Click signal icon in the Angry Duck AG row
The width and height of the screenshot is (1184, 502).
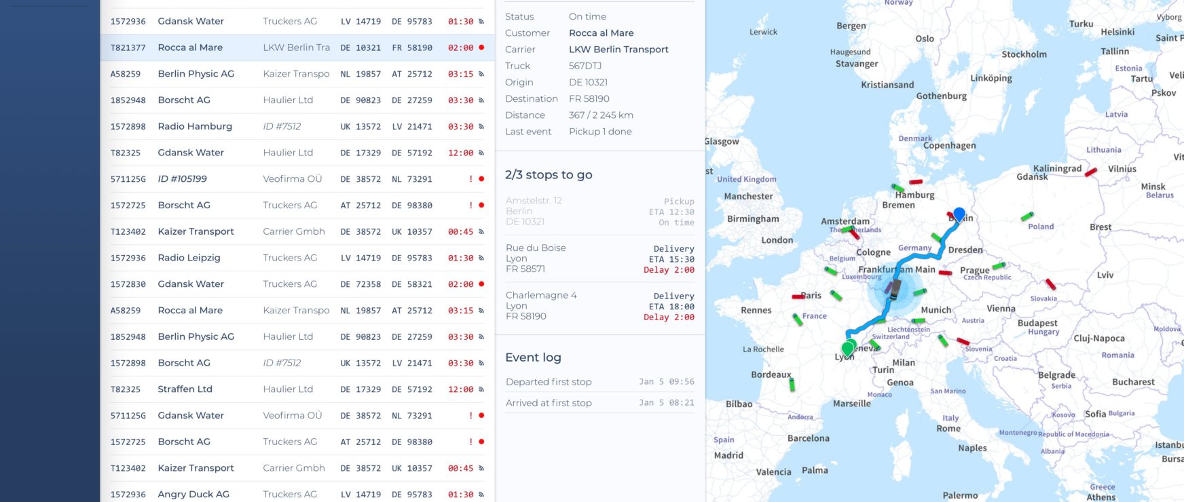481,495
